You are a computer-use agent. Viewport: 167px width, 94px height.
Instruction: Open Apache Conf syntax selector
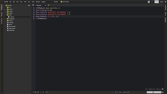152,89
